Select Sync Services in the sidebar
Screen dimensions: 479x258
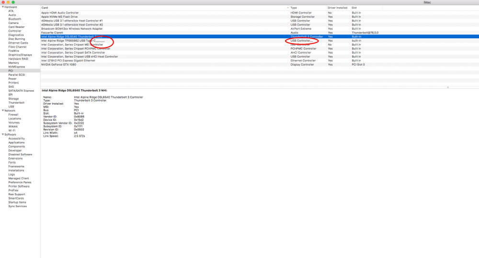pos(17,206)
